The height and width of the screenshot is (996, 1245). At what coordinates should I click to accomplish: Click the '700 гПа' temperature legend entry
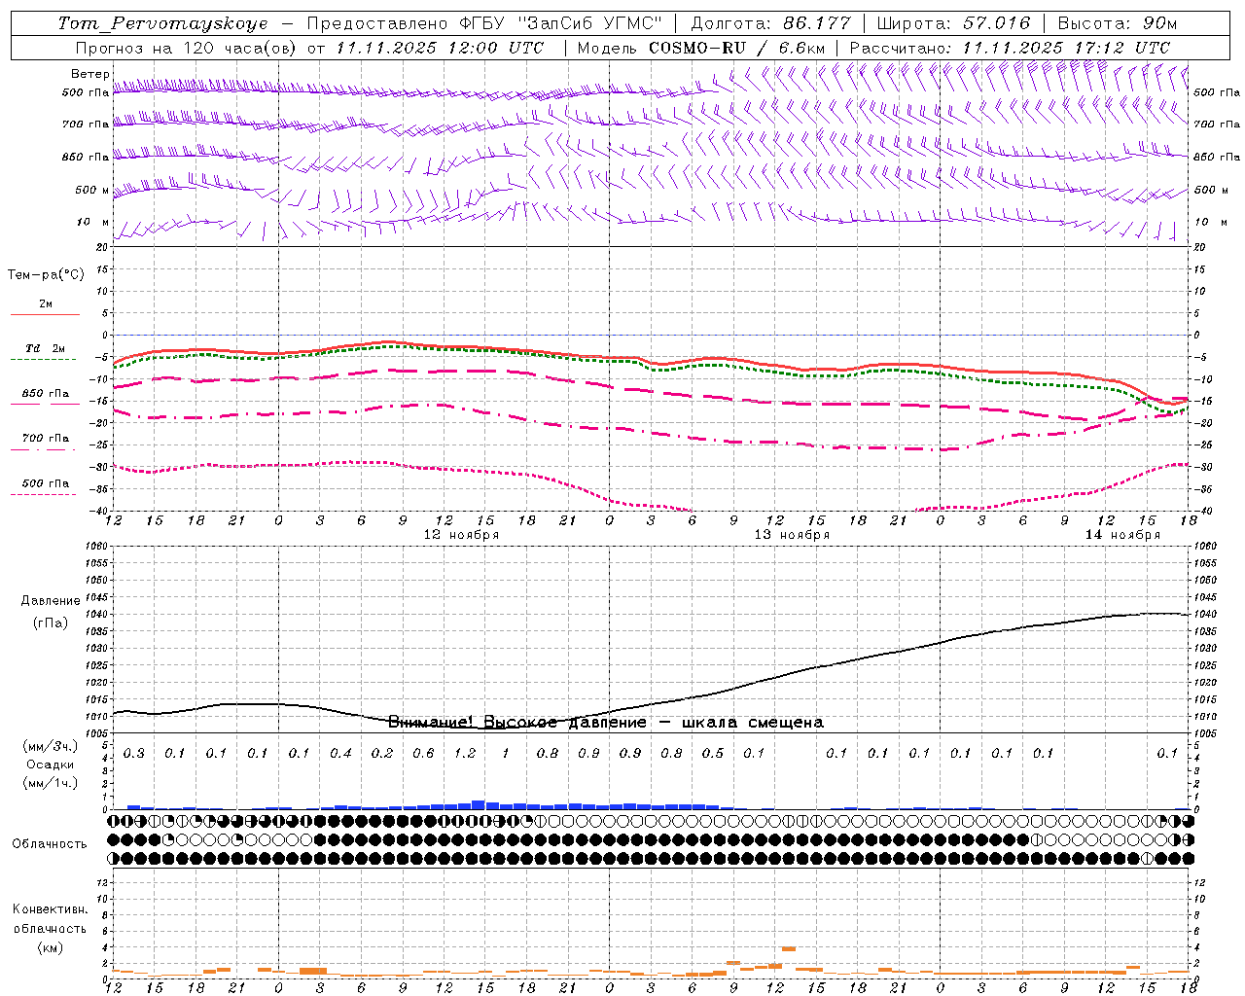tap(46, 439)
